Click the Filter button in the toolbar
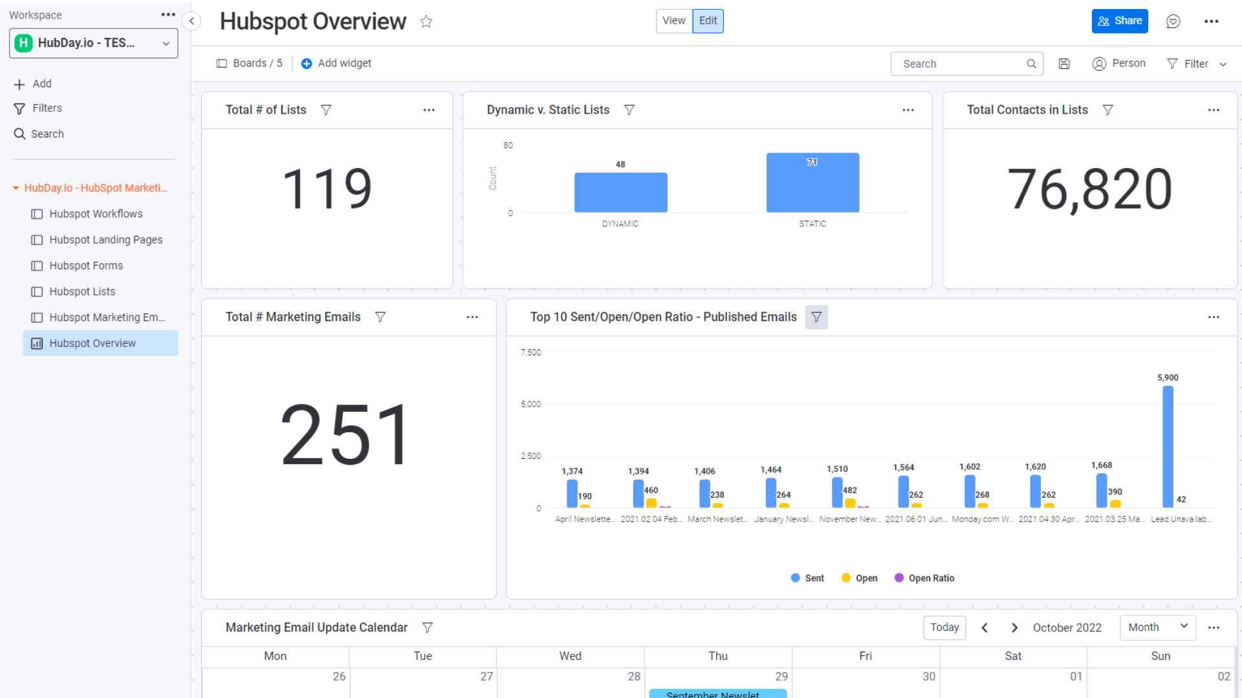Image resolution: width=1242 pixels, height=698 pixels. pos(1188,64)
